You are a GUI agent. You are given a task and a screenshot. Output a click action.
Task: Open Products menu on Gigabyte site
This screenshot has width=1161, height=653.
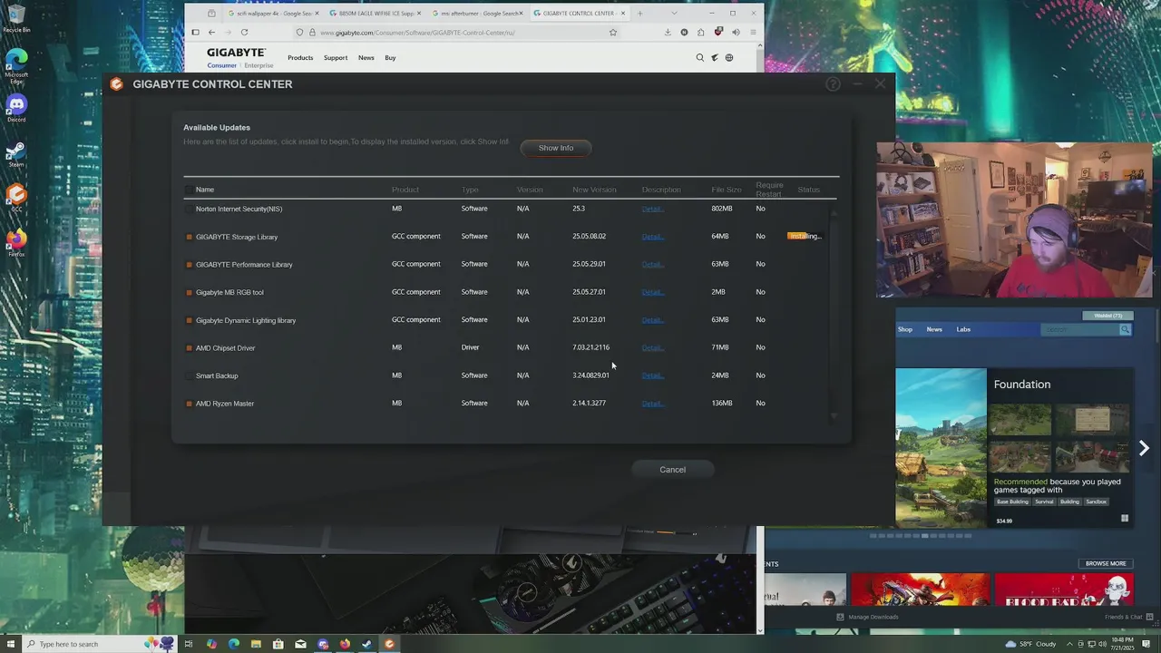[x=300, y=58]
